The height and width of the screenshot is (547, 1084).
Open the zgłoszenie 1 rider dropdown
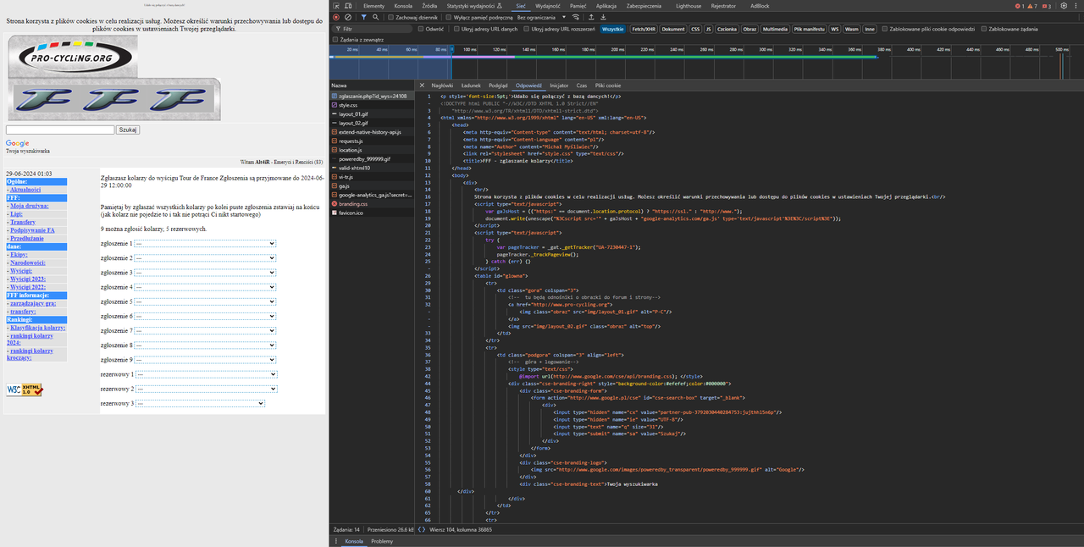pos(205,244)
